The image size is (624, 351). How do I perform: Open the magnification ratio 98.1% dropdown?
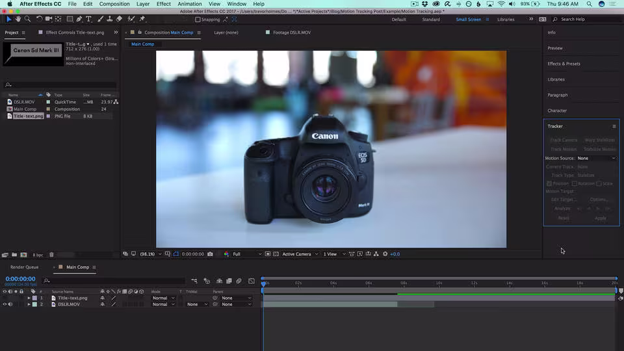pos(150,254)
